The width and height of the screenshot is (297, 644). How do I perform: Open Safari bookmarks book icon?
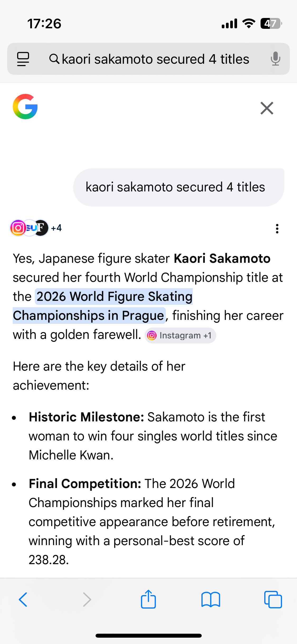click(210, 599)
